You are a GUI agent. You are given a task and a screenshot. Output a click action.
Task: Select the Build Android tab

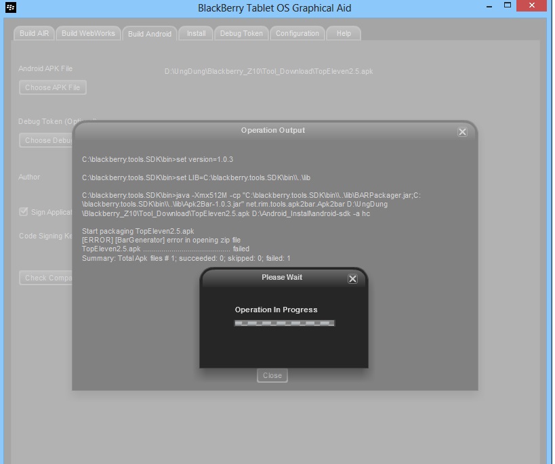(149, 34)
